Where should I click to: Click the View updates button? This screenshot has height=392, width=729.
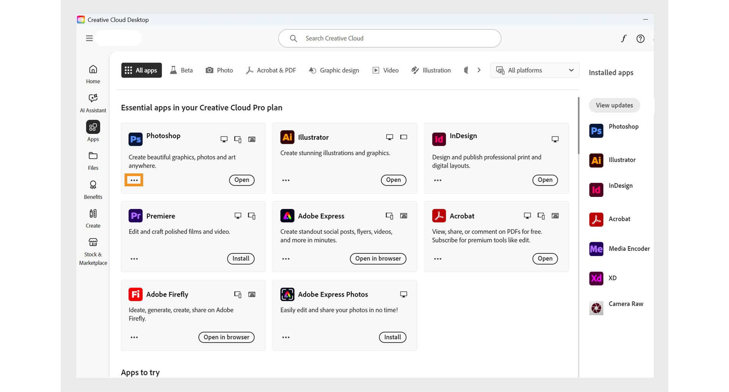tap(614, 105)
